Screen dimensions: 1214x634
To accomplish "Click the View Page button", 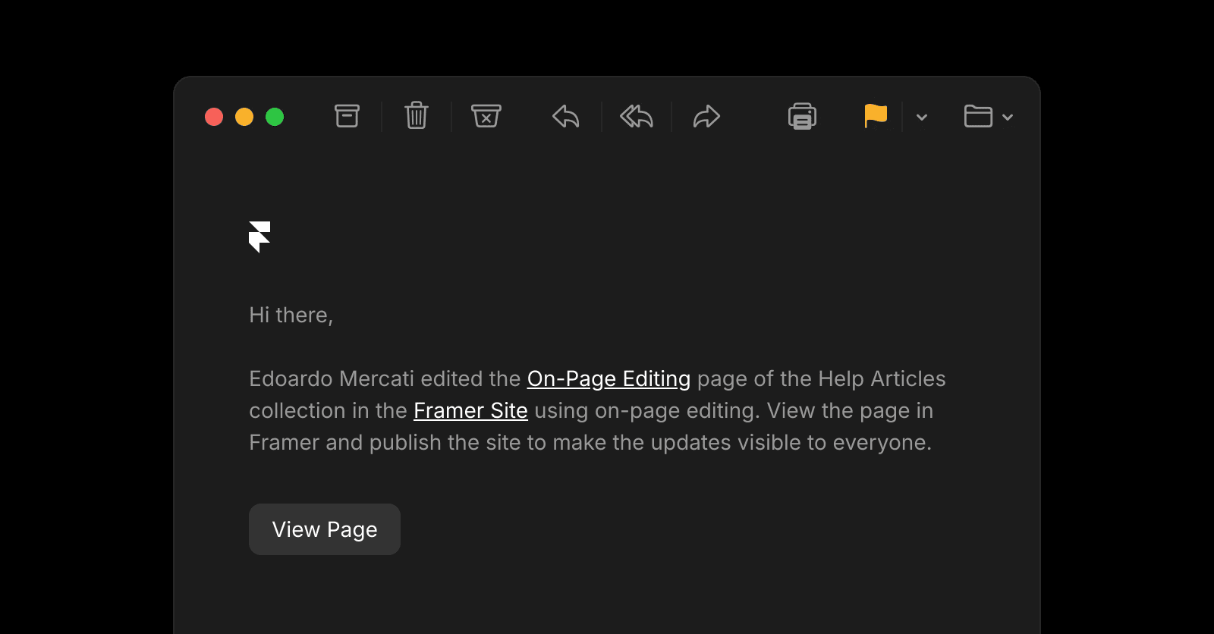I will click(325, 529).
